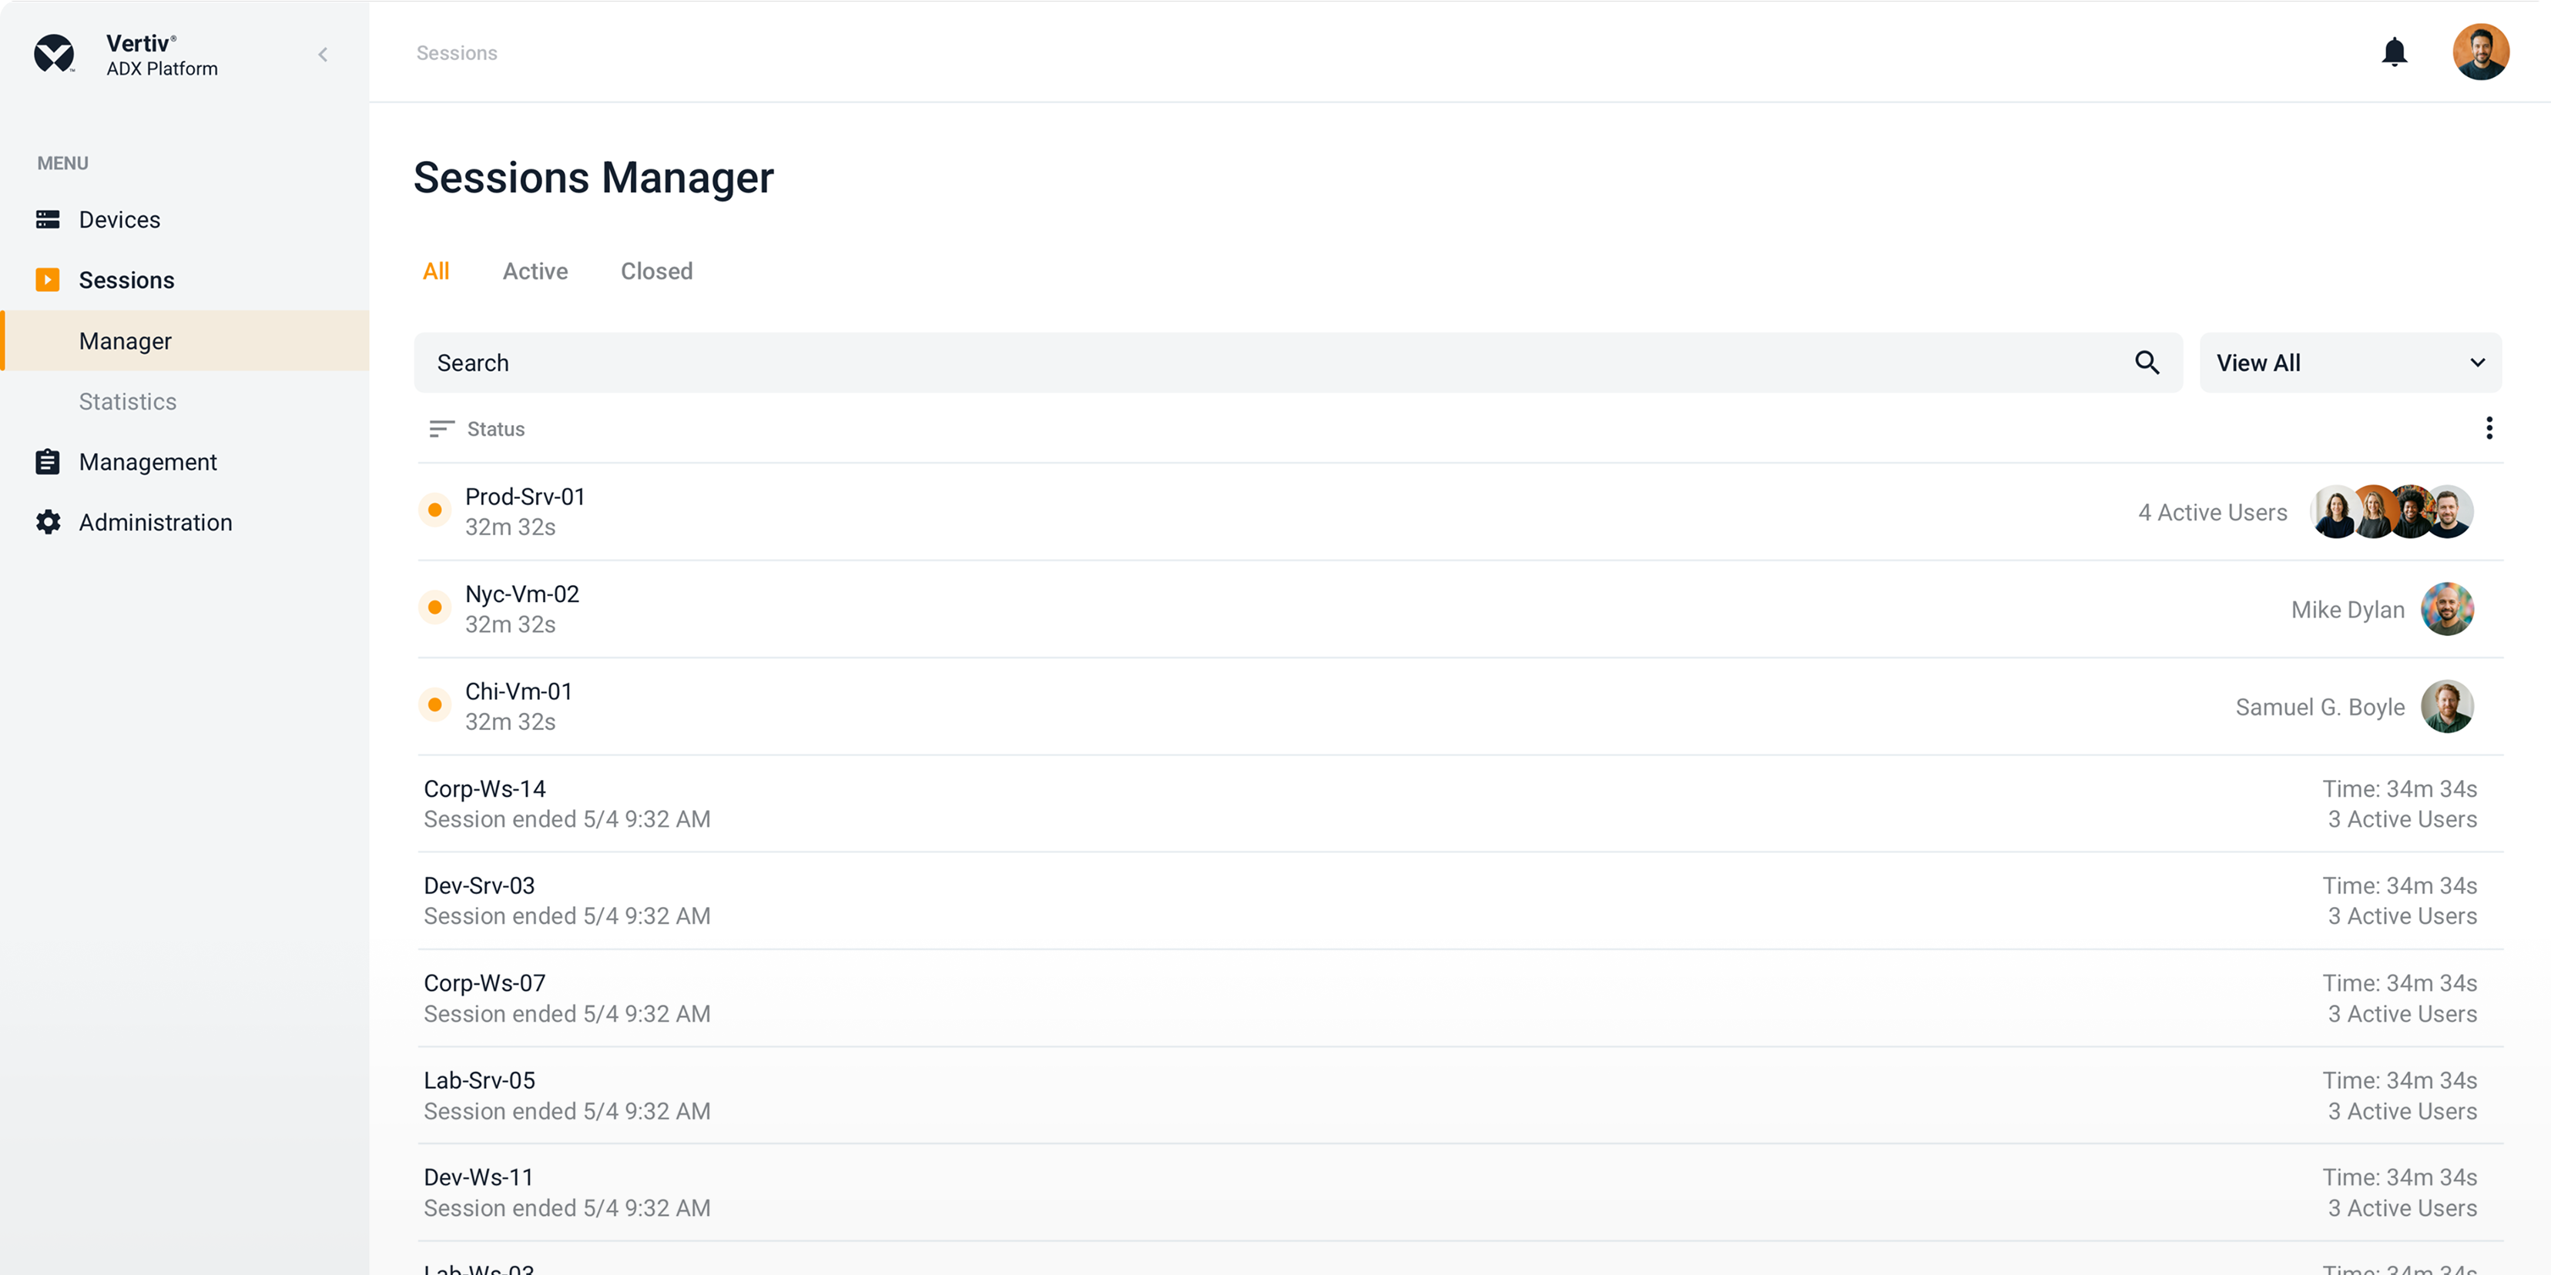Switch to the Active tab
This screenshot has height=1275, width=2551.
(x=535, y=271)
